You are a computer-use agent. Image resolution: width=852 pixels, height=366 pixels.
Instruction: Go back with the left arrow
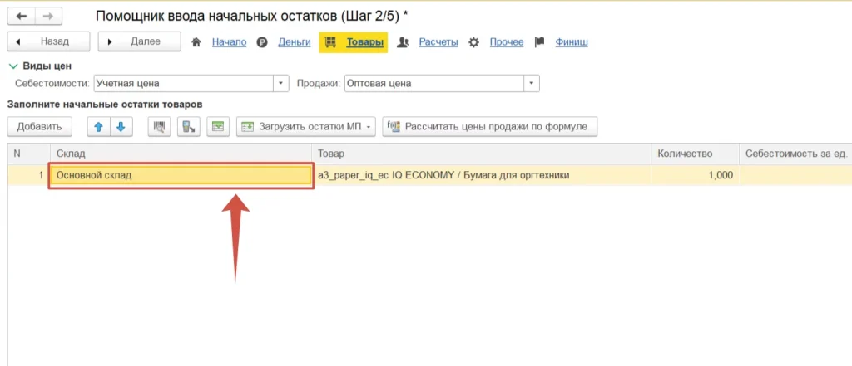(22, 16)
